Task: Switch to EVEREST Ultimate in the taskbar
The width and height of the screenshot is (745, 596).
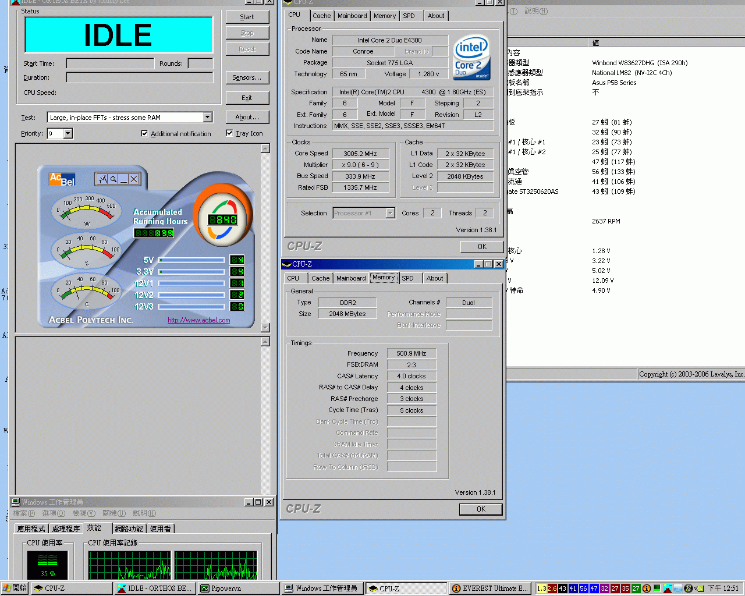Action: 489,588
